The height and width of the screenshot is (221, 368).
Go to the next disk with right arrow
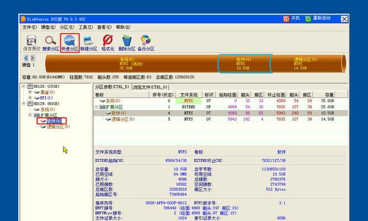coord(33,58)
